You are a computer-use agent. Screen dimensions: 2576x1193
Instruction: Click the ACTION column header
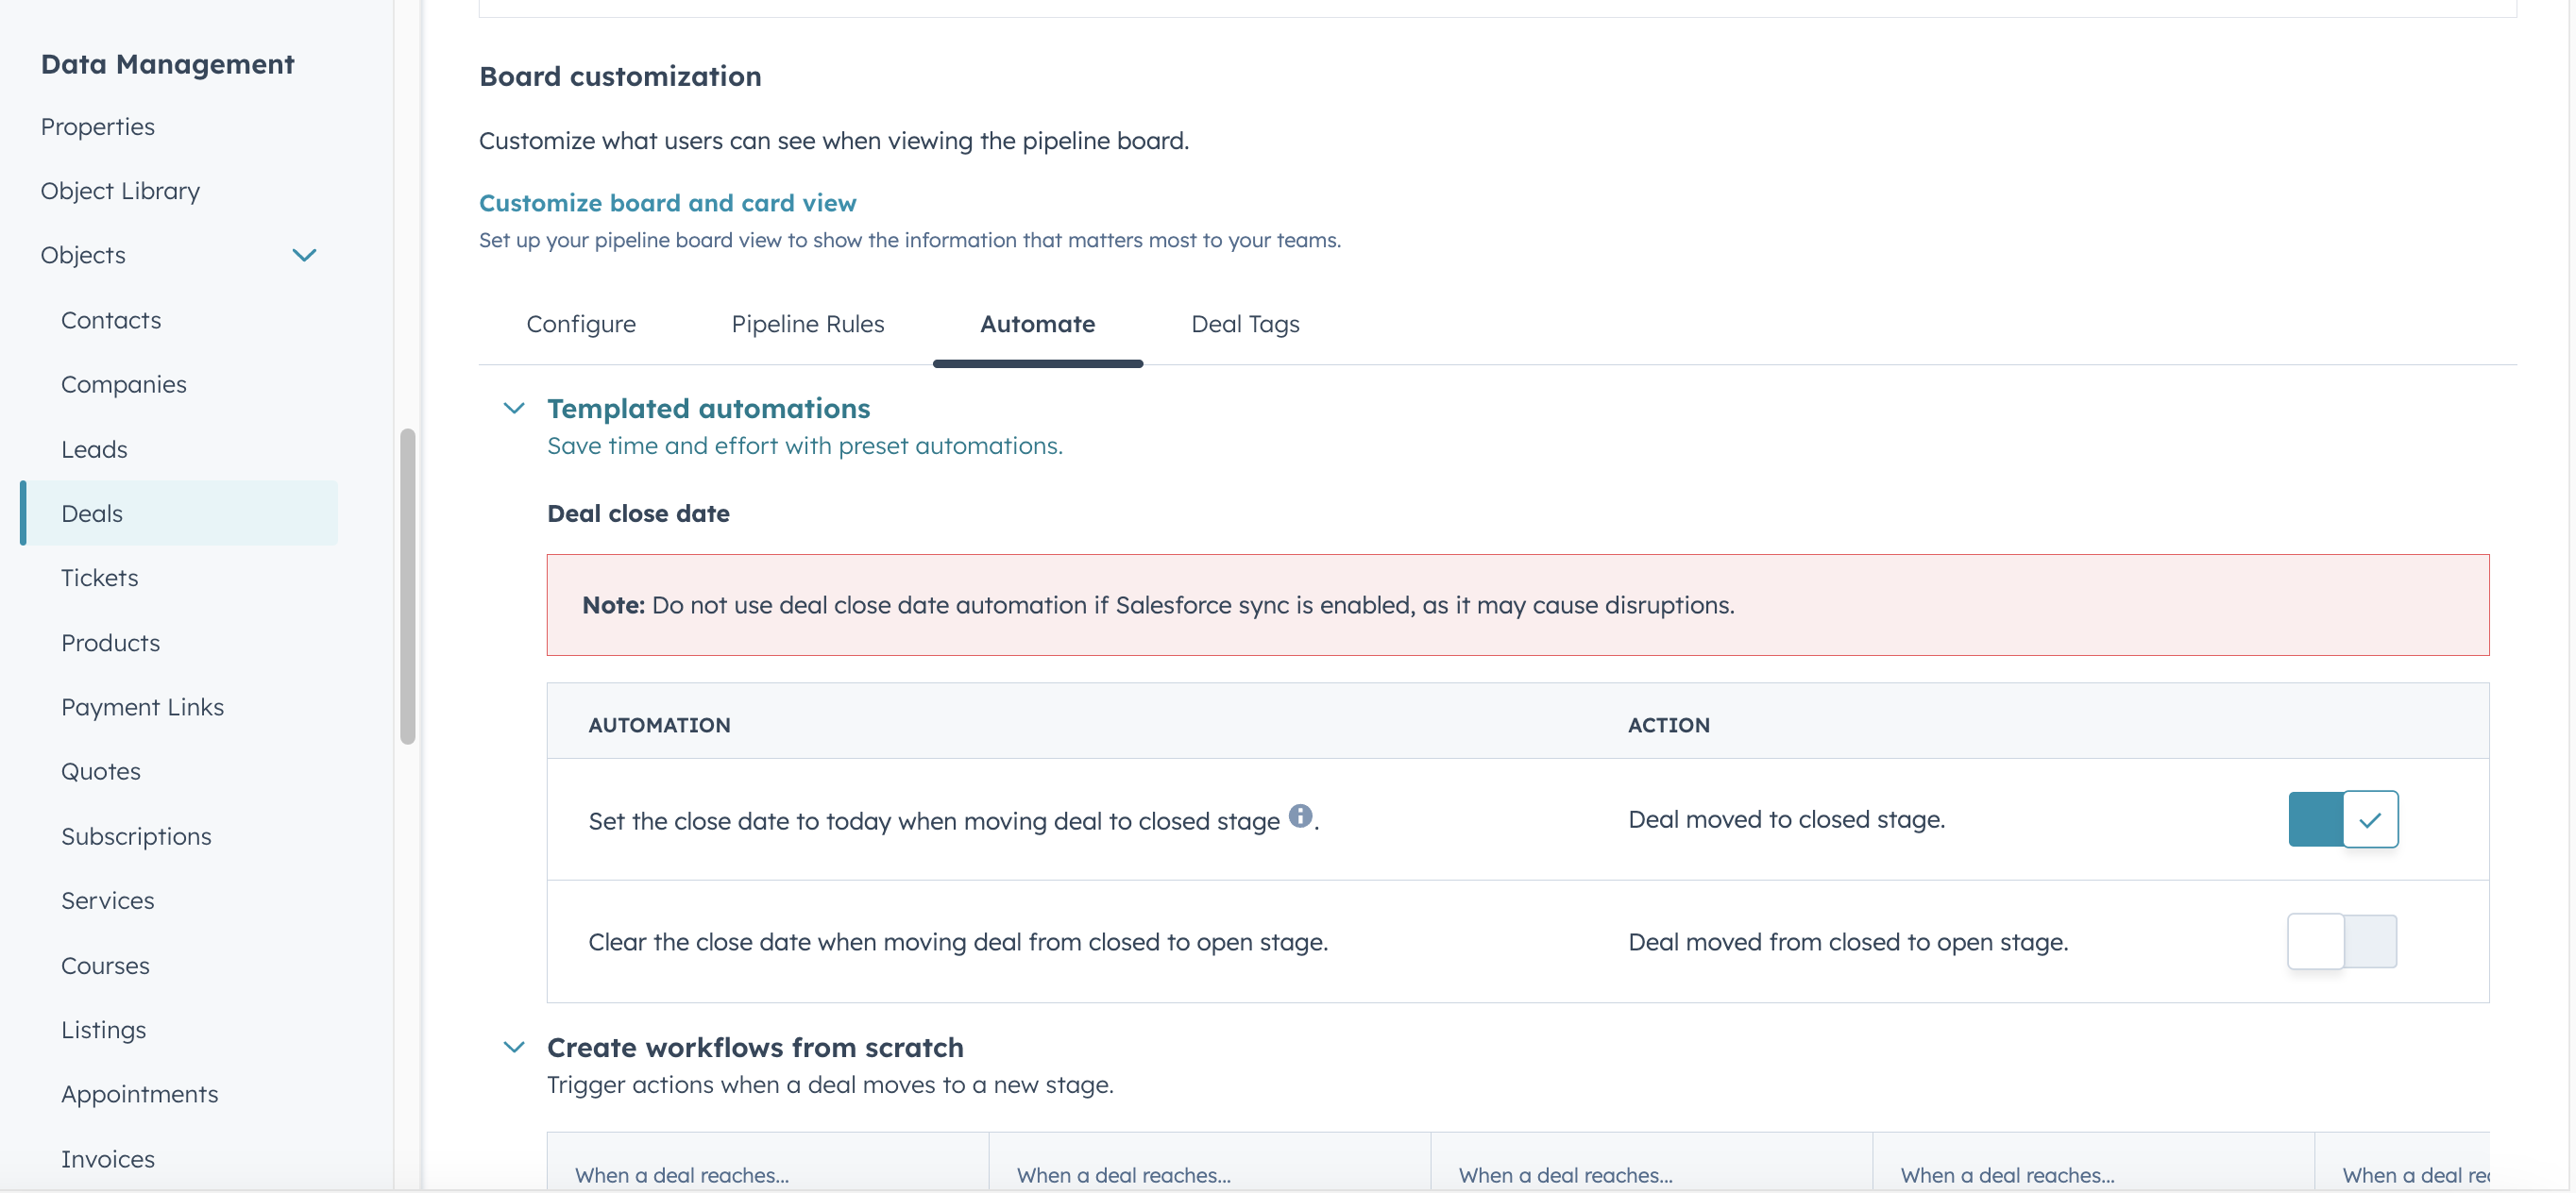tap(1668, 726)
